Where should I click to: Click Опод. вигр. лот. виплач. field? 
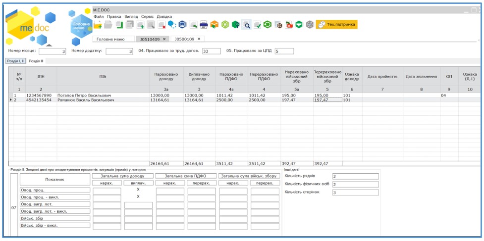(138, 205)
